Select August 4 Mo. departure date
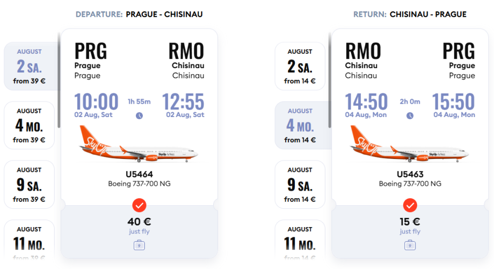Screen dimensions: 494x269 click(x=30, y=126)
